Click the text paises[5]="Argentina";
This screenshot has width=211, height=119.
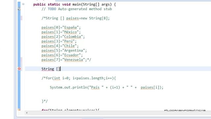point(64,51)
